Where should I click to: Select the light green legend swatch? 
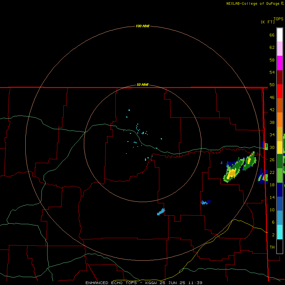pyautogui.click(x=280, y=175)
